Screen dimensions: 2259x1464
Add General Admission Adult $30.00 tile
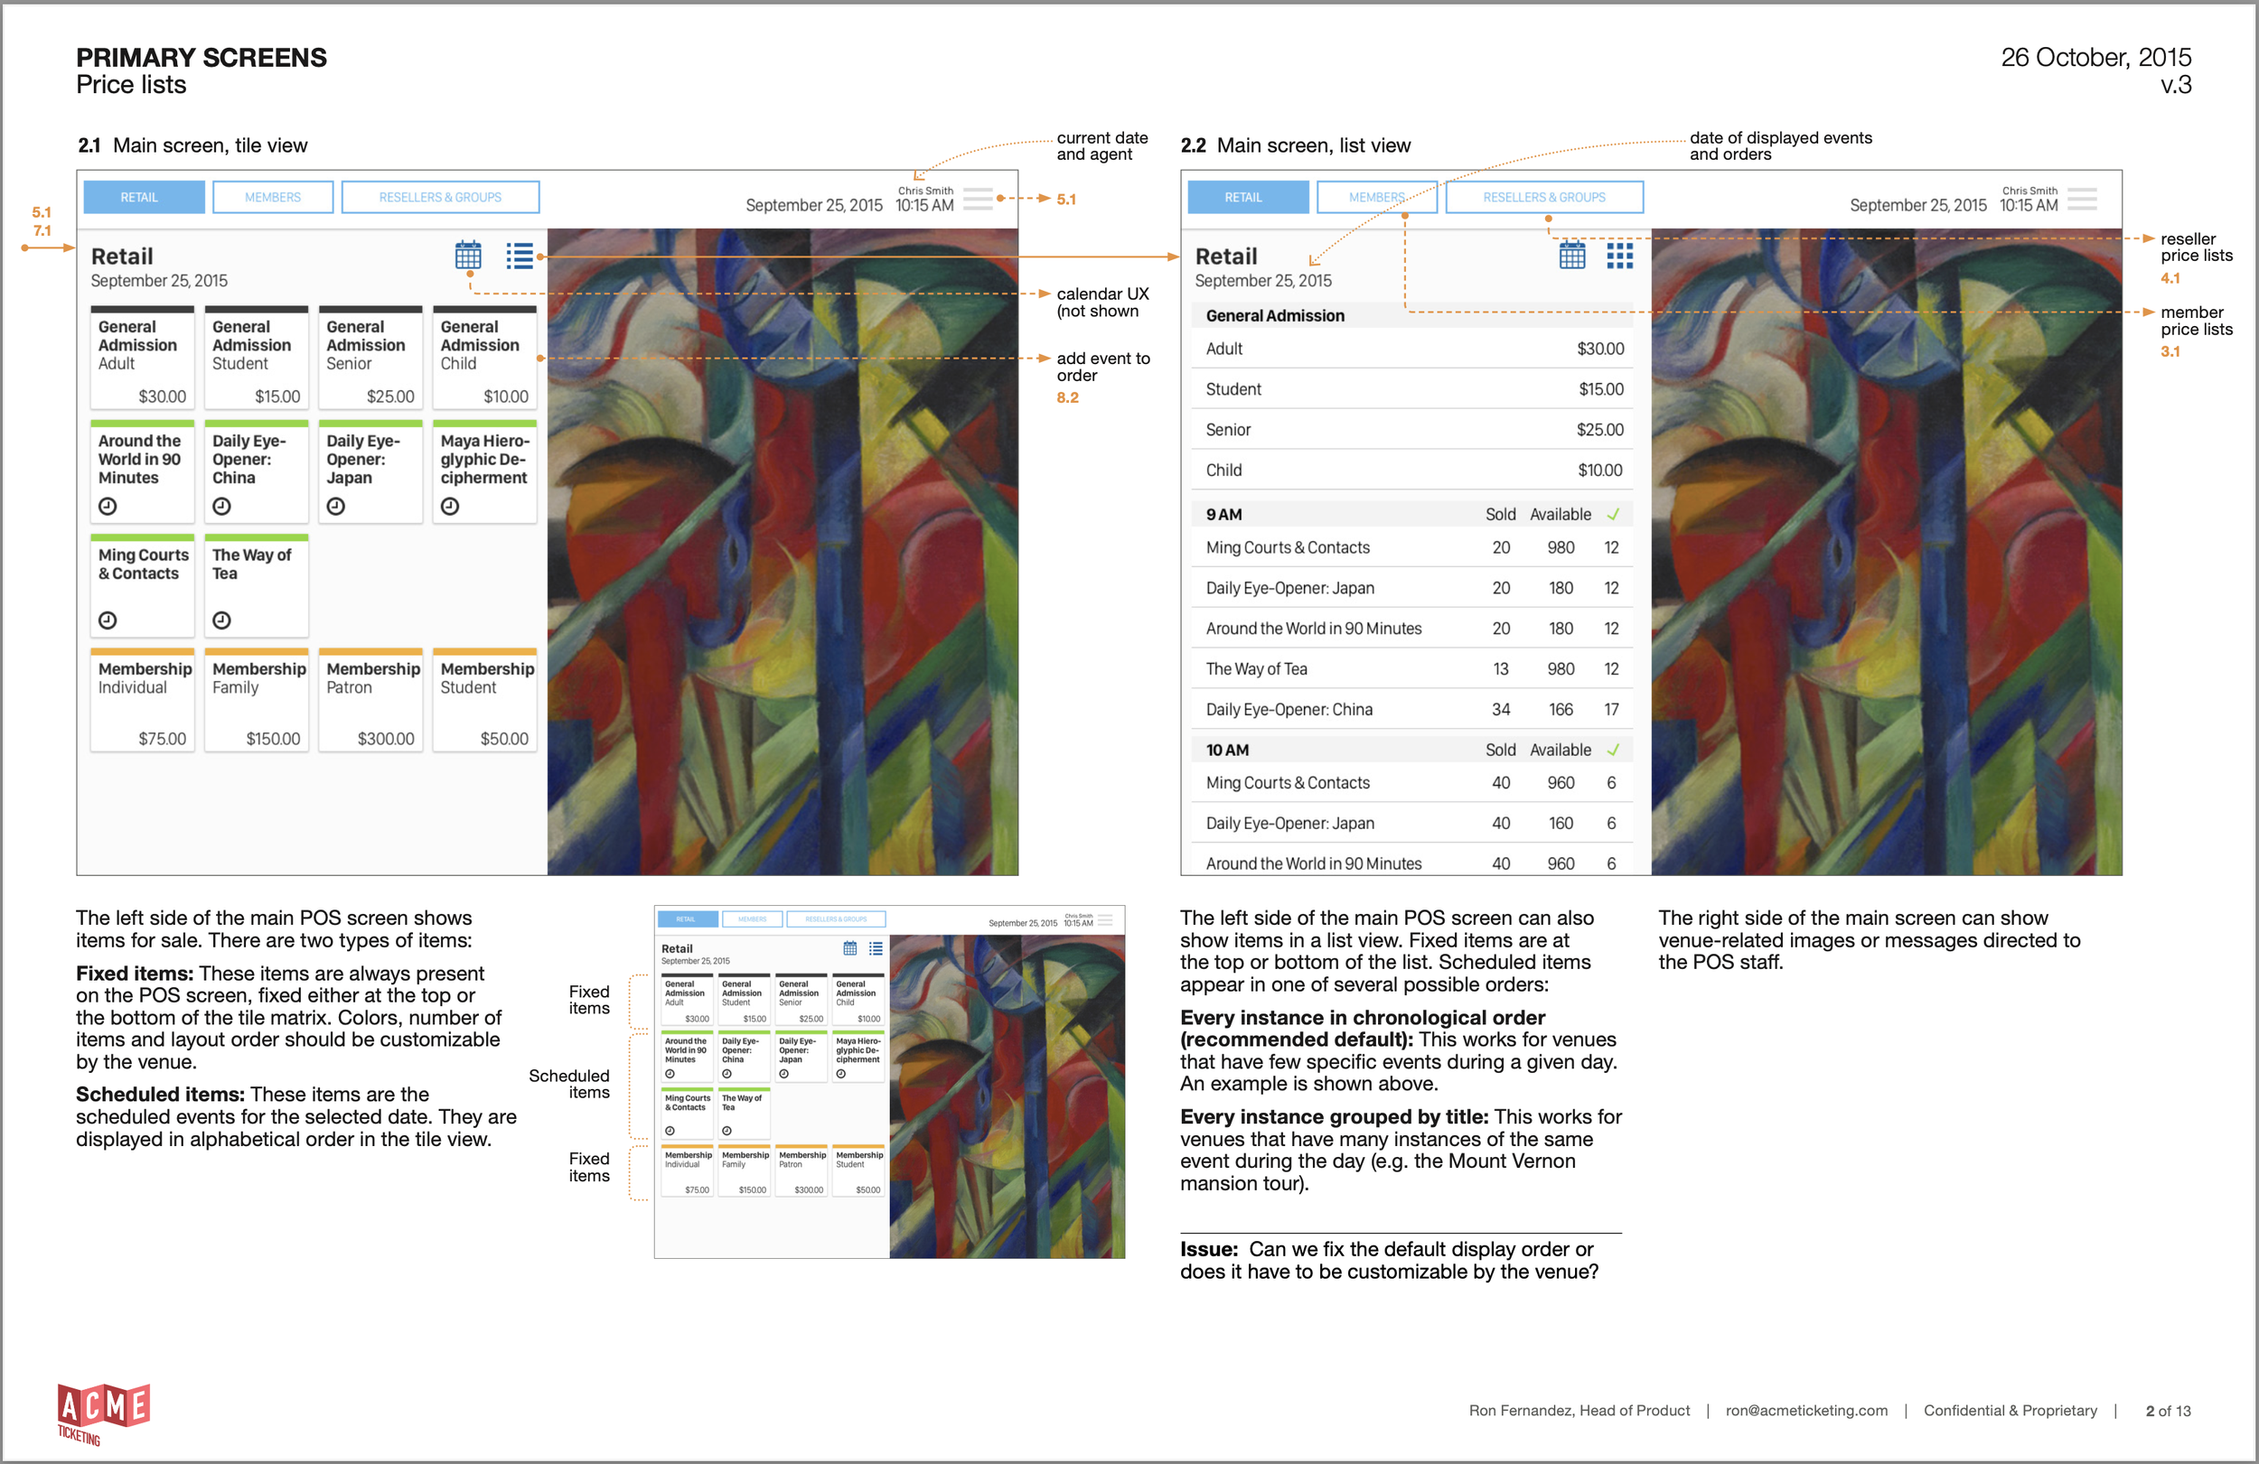click(143, 359)
